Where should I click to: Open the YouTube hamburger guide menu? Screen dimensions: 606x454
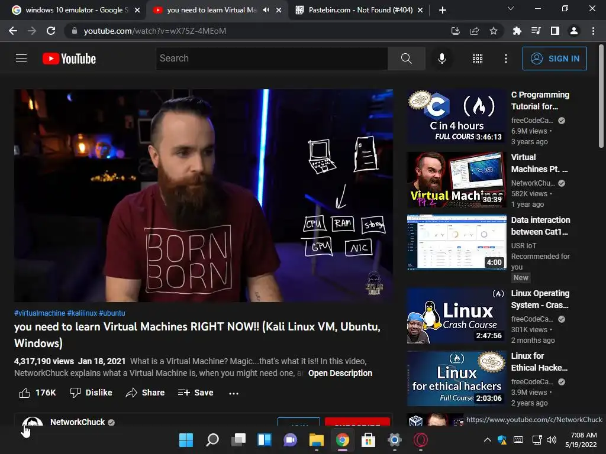click(x=21, y=59)
